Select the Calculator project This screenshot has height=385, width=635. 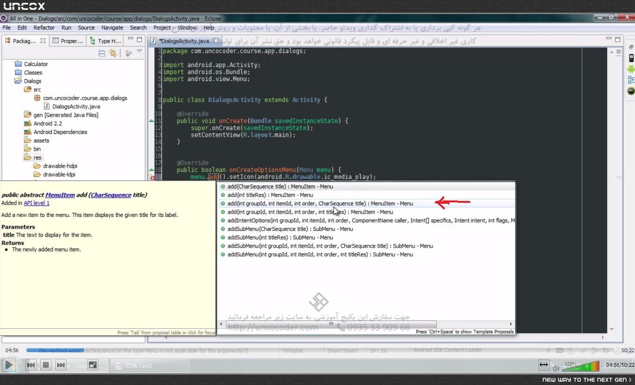(x=31, y=64)
